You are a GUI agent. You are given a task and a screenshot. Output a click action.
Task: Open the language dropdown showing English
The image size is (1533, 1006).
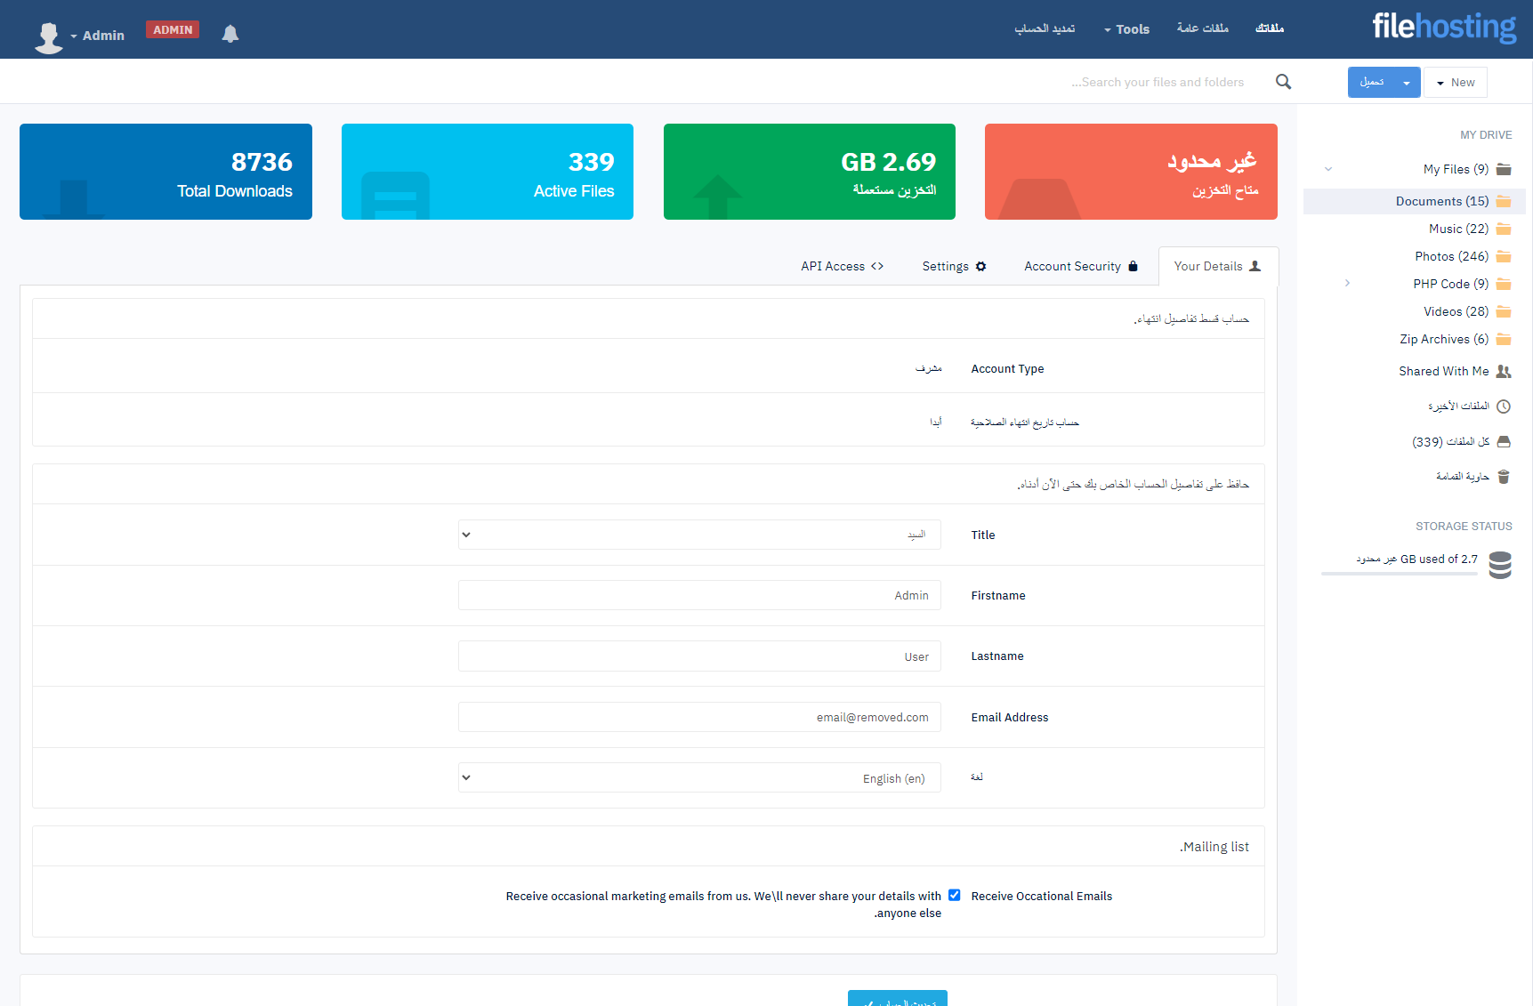[699, 777]
